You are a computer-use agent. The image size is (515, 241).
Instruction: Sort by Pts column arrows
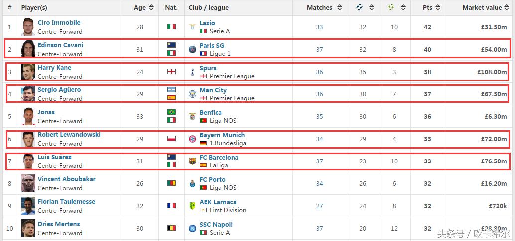(x=438, y=8)
